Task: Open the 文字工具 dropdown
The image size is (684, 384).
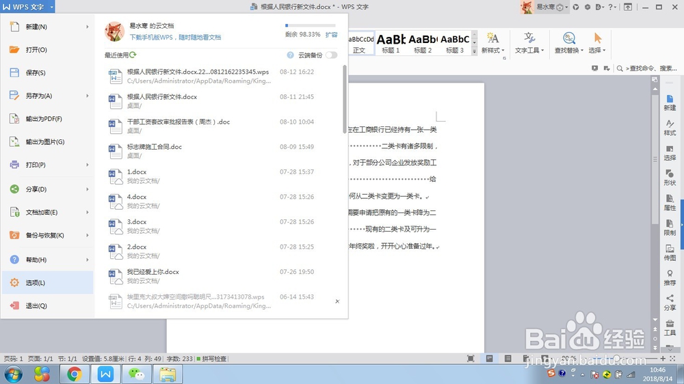Action: 529,43
